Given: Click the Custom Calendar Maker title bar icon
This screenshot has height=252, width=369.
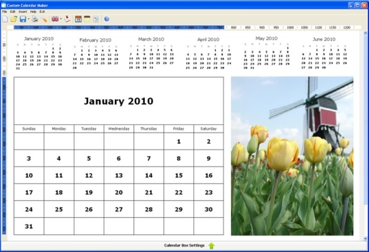Looking at the screenshot, I should pyautogui.click(x=3, y=5).
